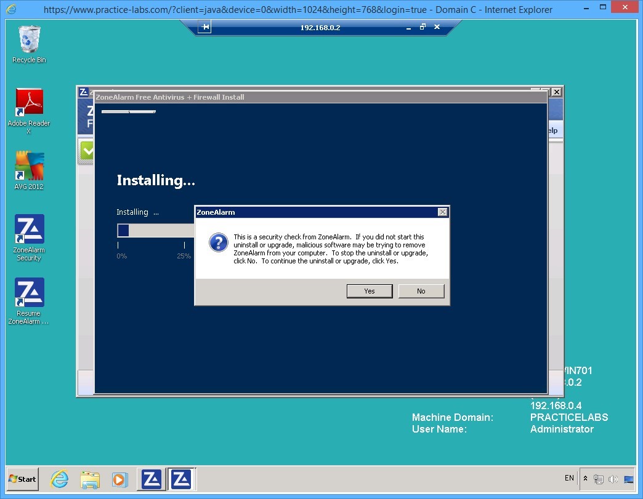Launch Internet Explorer from the taskbar
Screen dimensions: 643x499
59,479
